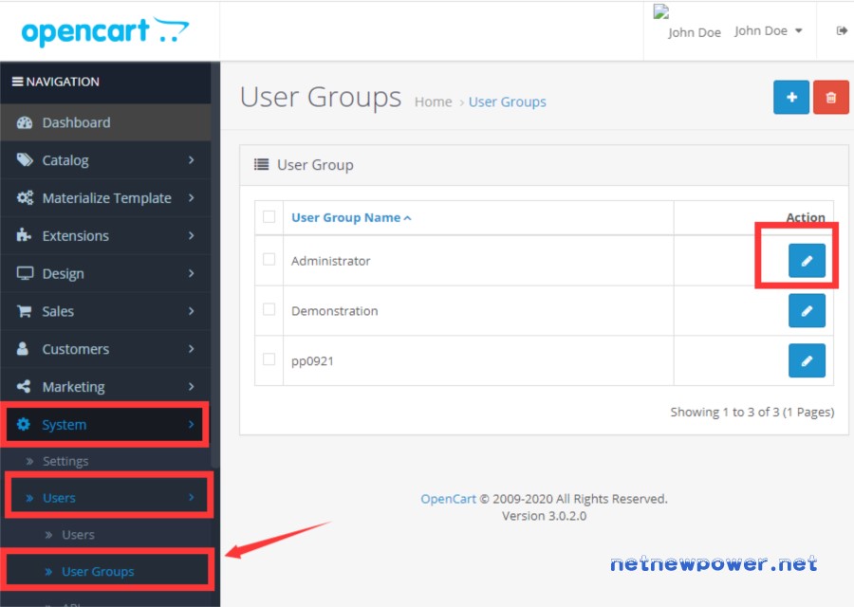Viewport: 854px width, 607px height.
Task: Open Settings under the System menu
Action: click(65, 461)
